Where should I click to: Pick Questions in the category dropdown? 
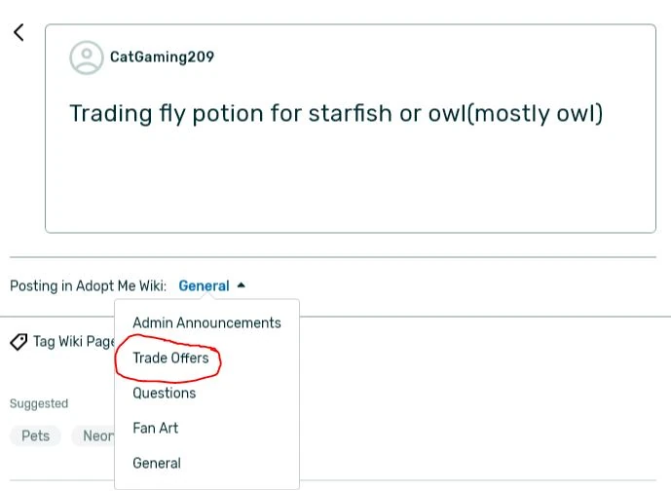point(164,393)
